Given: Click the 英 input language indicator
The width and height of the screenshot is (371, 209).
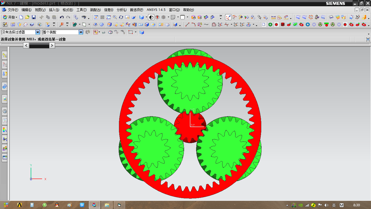Looking at the screenshot, I should coord(334,205).
